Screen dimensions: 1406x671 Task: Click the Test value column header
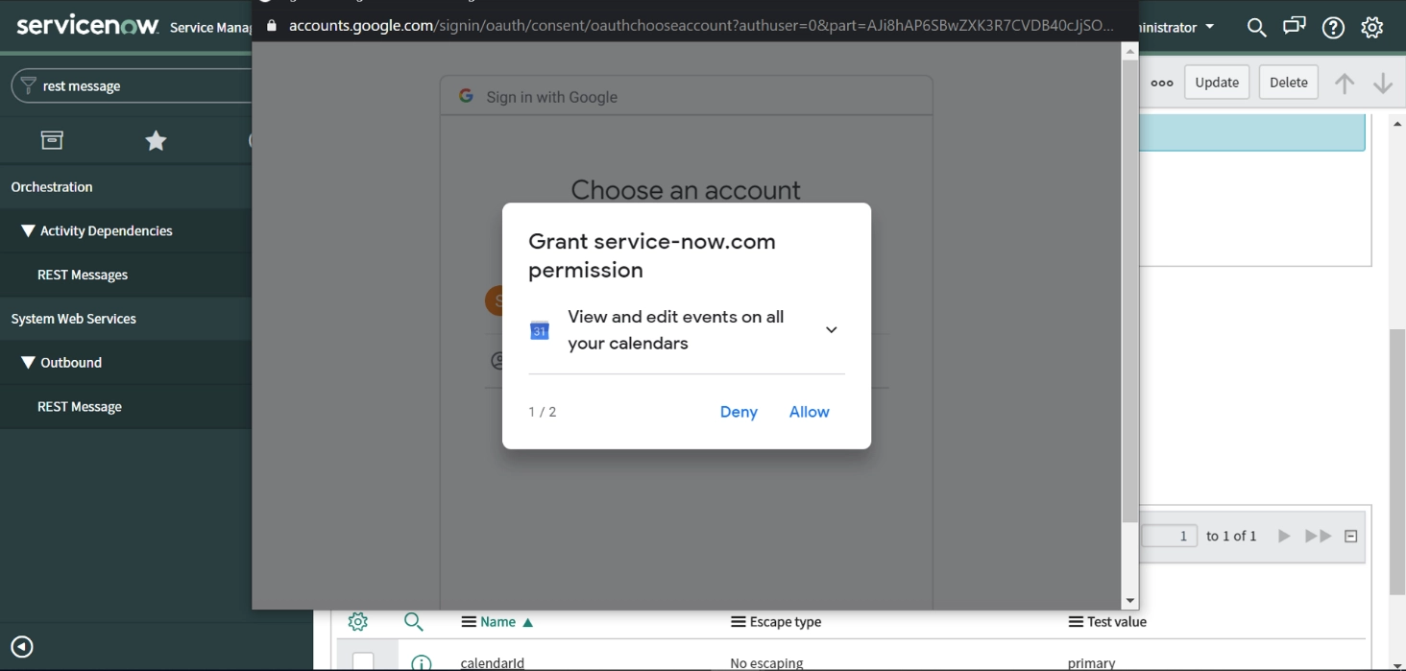(x=1117, y=622)
